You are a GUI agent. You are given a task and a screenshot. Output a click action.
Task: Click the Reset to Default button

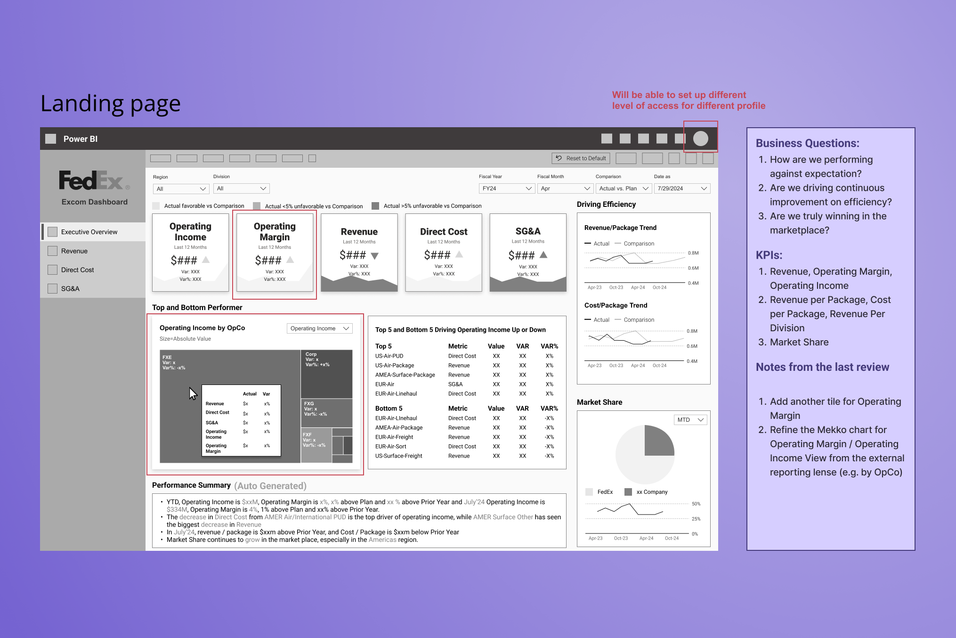pos(581,158)
